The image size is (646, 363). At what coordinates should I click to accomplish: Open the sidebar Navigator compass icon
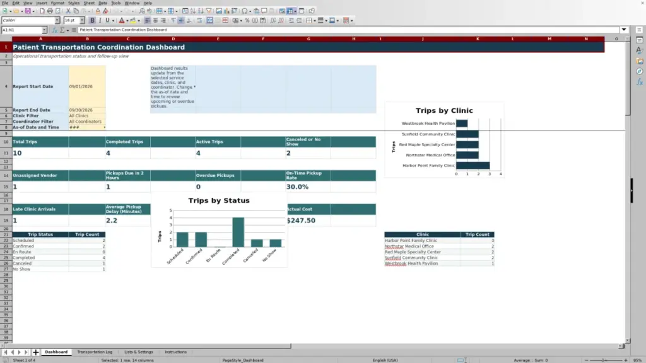(640, 71)
